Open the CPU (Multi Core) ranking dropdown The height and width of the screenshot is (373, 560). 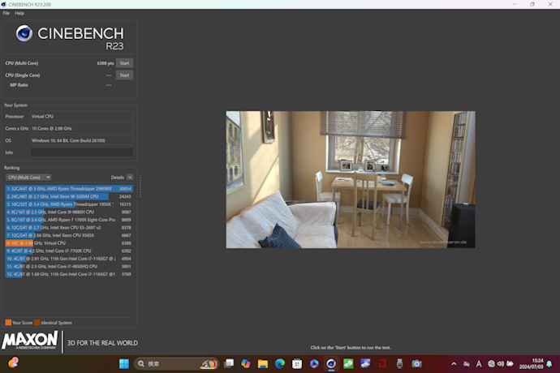[x=28, y=178]
